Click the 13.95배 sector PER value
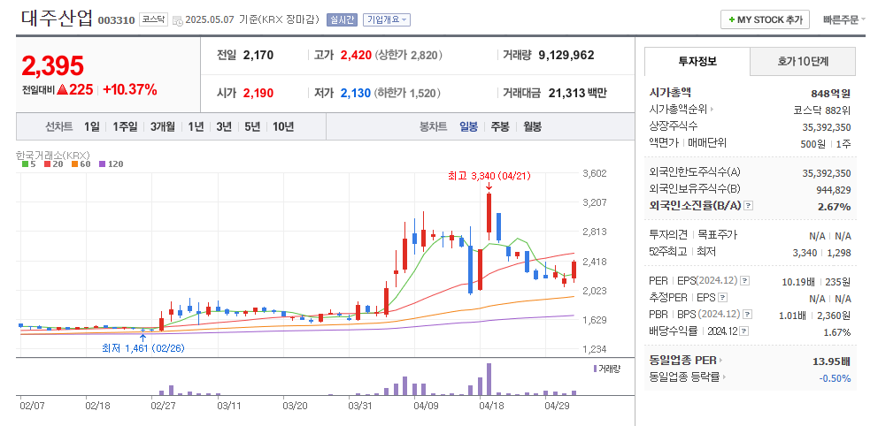The width and height of the screenshot is (878, 426). [x=831, y=361]
